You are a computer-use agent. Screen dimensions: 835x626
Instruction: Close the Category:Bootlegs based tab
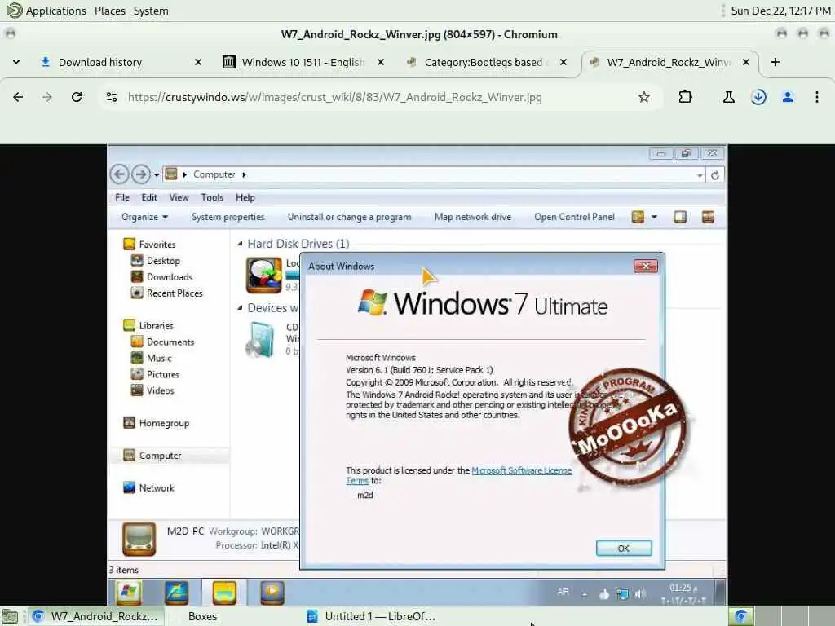563,62
